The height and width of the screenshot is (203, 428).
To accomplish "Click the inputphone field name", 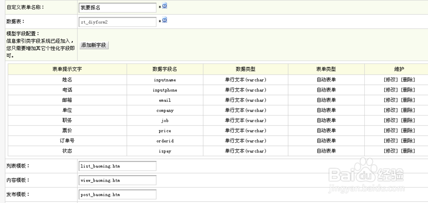I will click(165, 90).
